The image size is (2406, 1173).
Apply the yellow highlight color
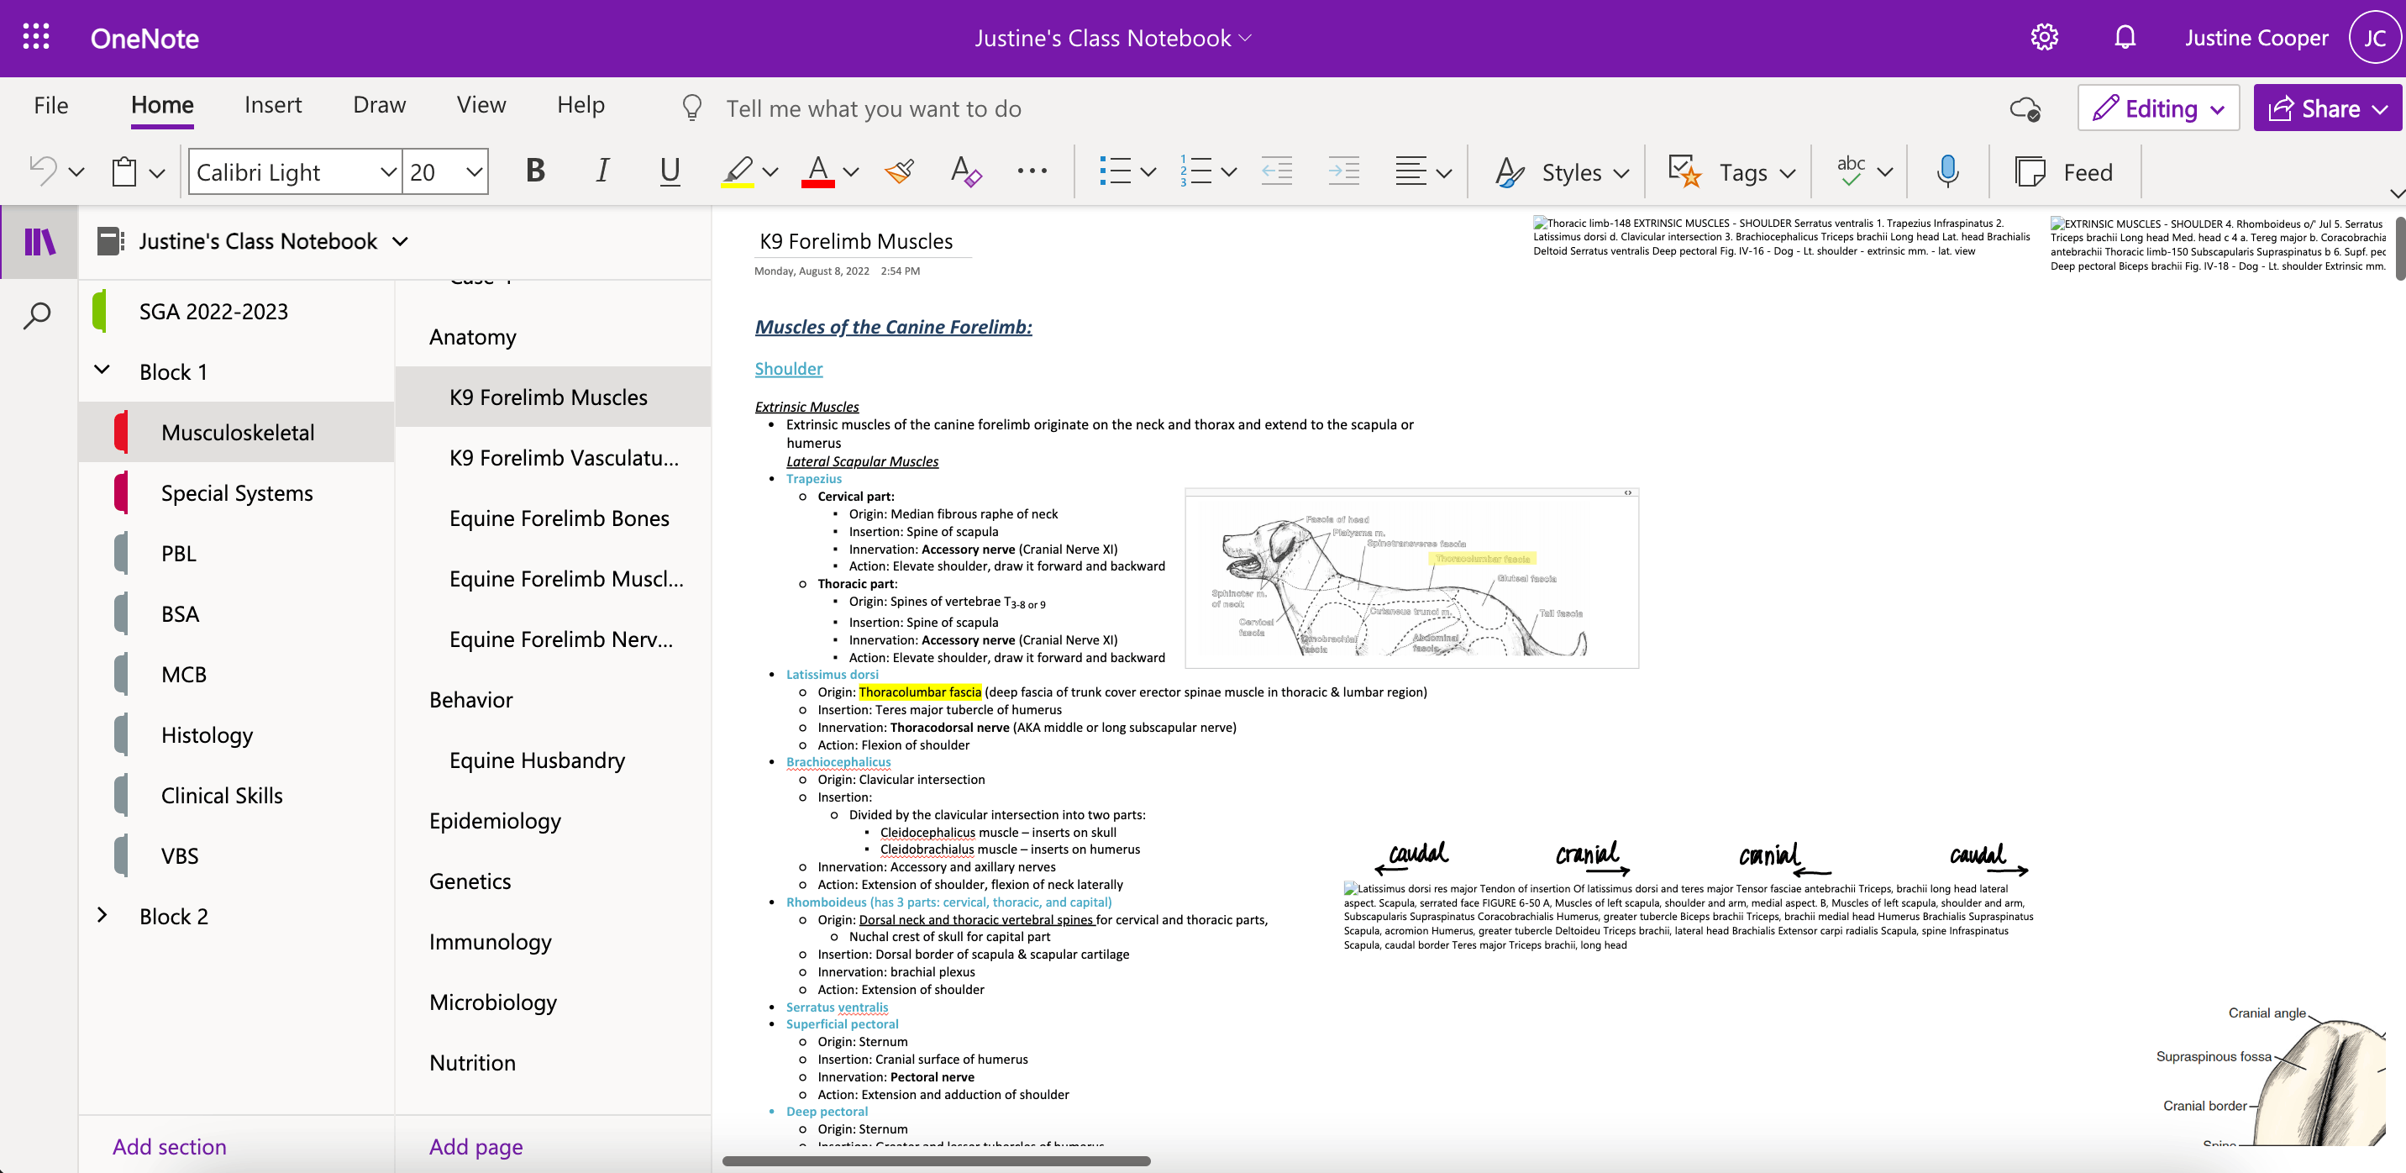click(x=737, y=172)
